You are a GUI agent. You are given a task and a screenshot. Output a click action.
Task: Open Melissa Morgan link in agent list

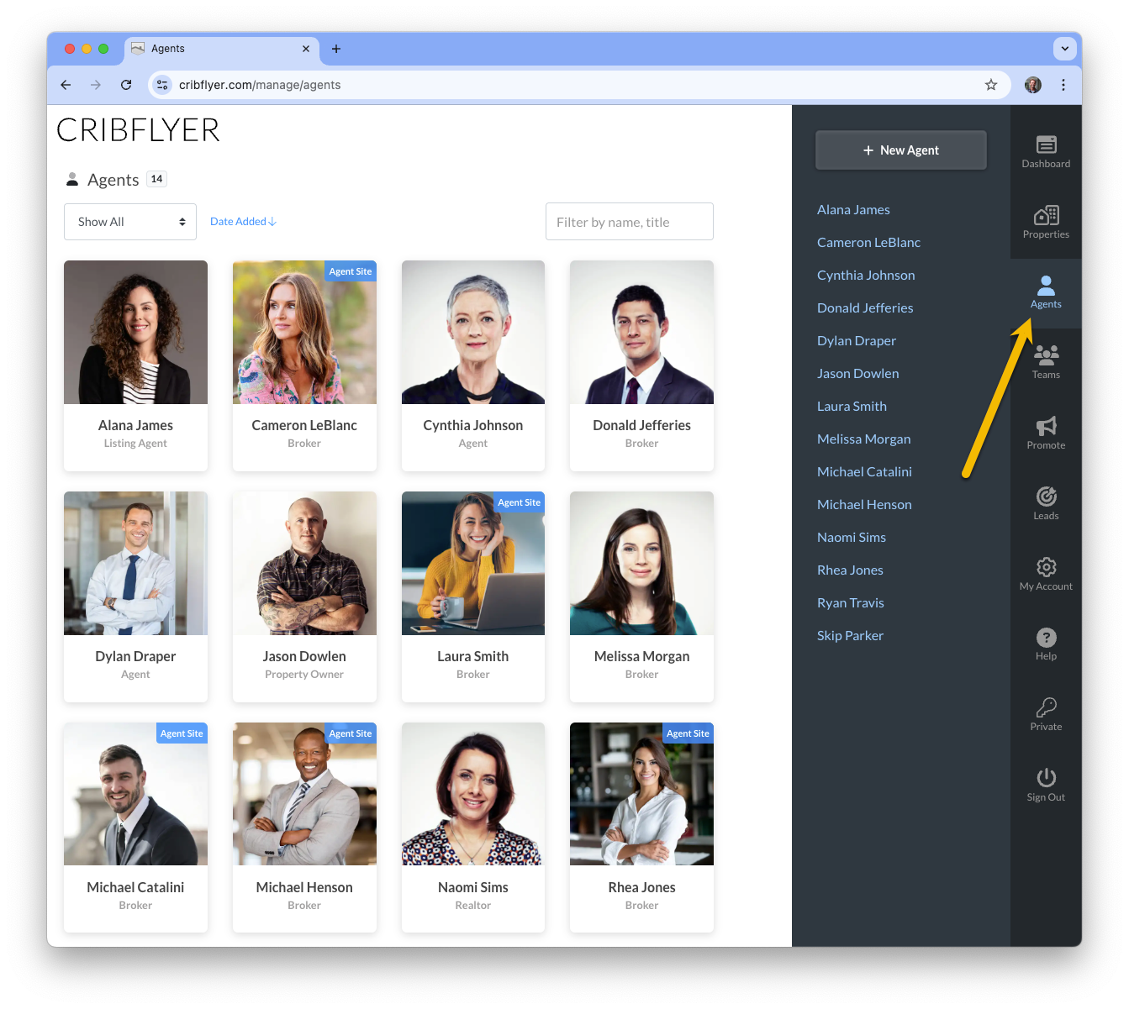coord(863,439)
